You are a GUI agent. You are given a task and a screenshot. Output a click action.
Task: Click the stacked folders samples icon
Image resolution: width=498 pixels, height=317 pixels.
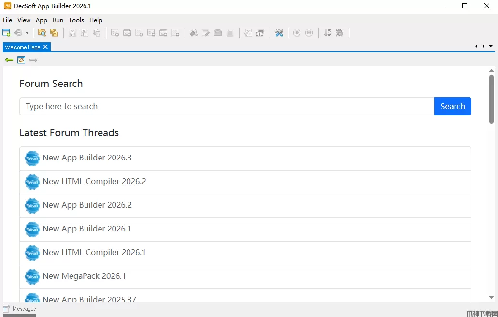pos(54,32)
